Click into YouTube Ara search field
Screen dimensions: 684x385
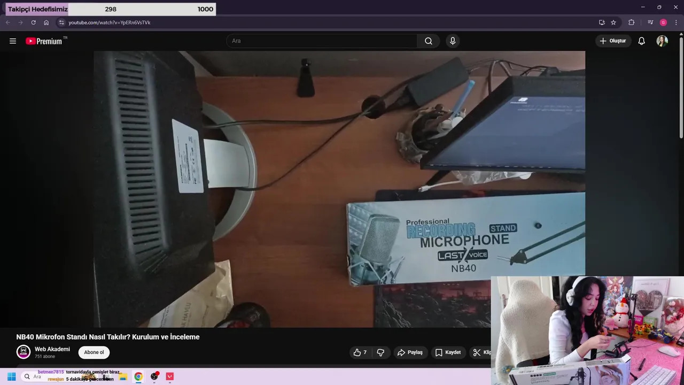pos(322,41)
